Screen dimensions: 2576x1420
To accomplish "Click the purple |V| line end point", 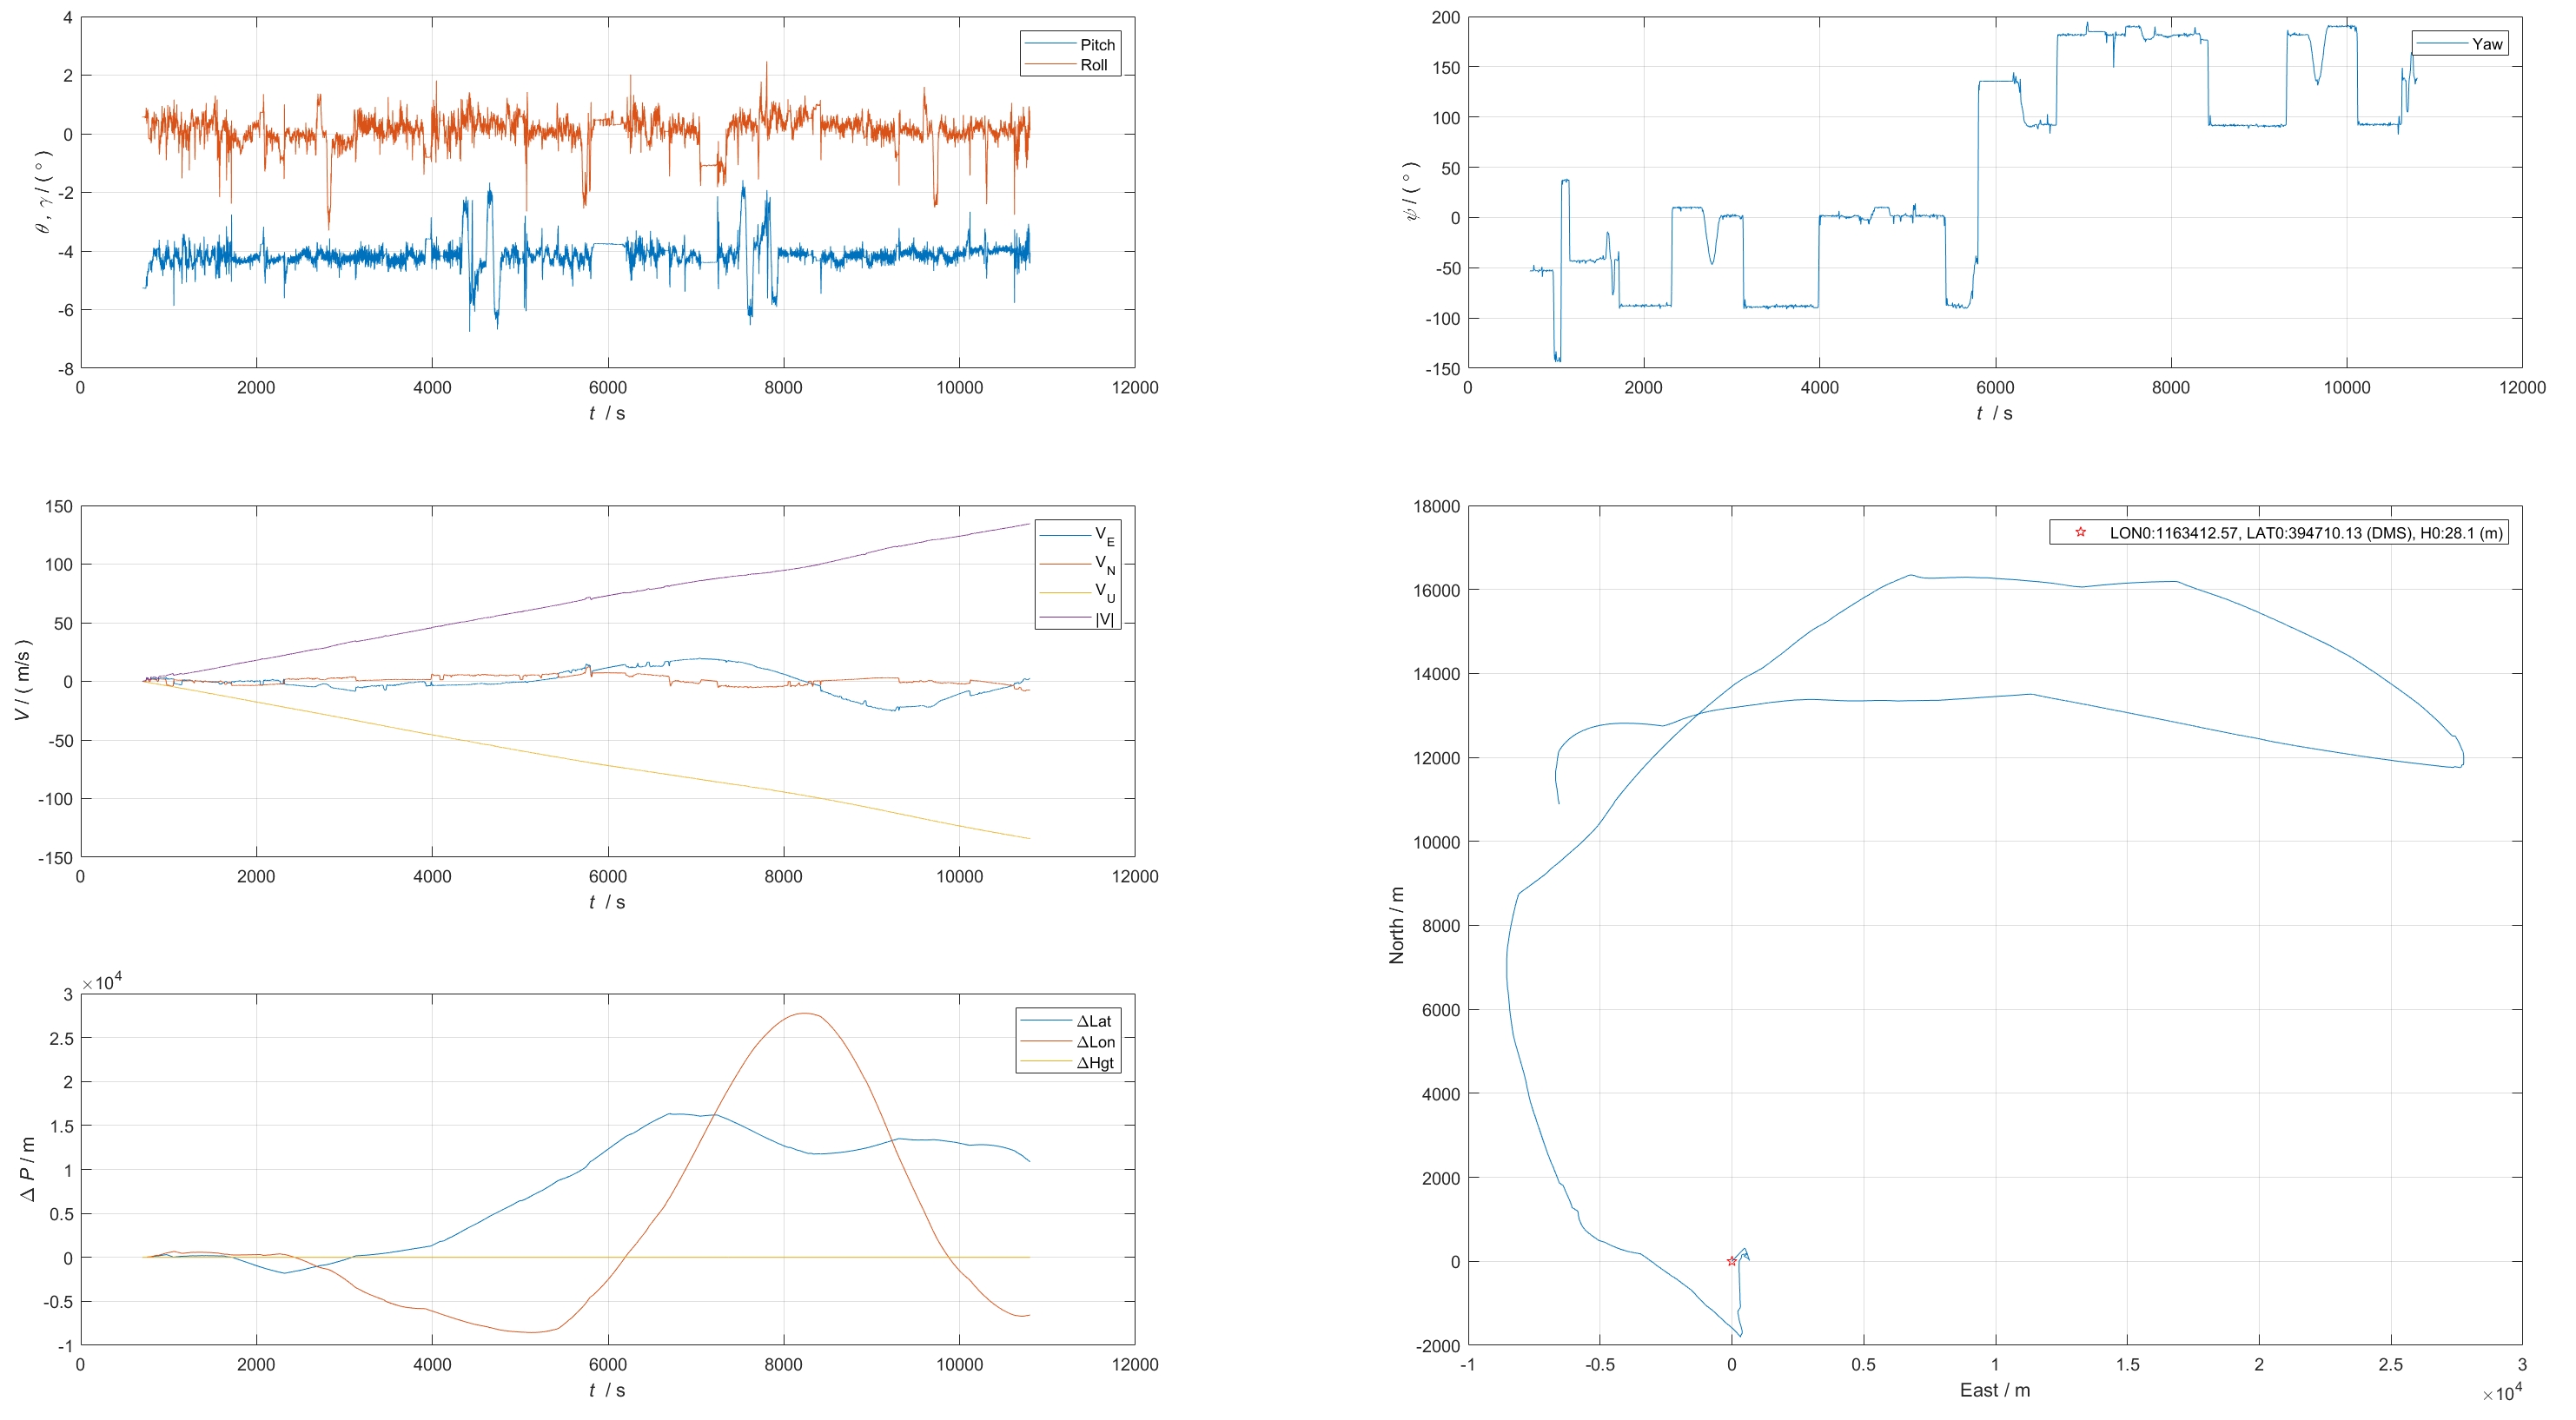I will (1029, 524).
